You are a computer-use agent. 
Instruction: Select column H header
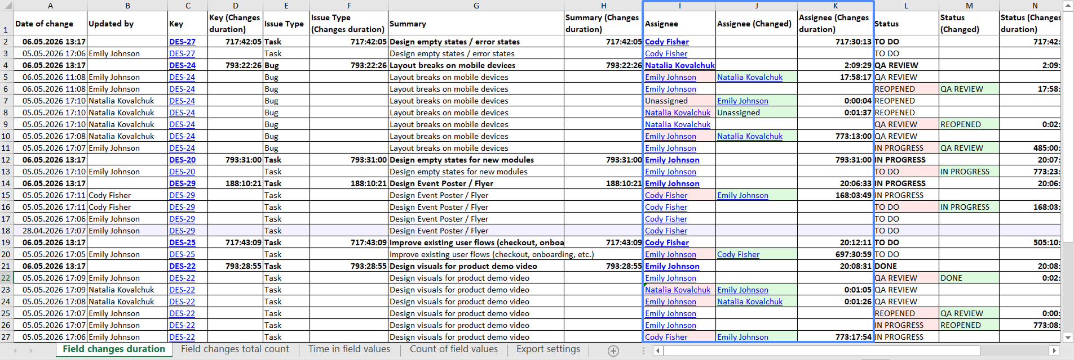pos(603,6)
